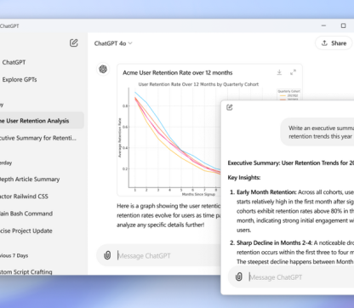Click the 'Early Month Retention' bullet heading
354x308 pixels.
pyautogui.click(x=266, y=192)
